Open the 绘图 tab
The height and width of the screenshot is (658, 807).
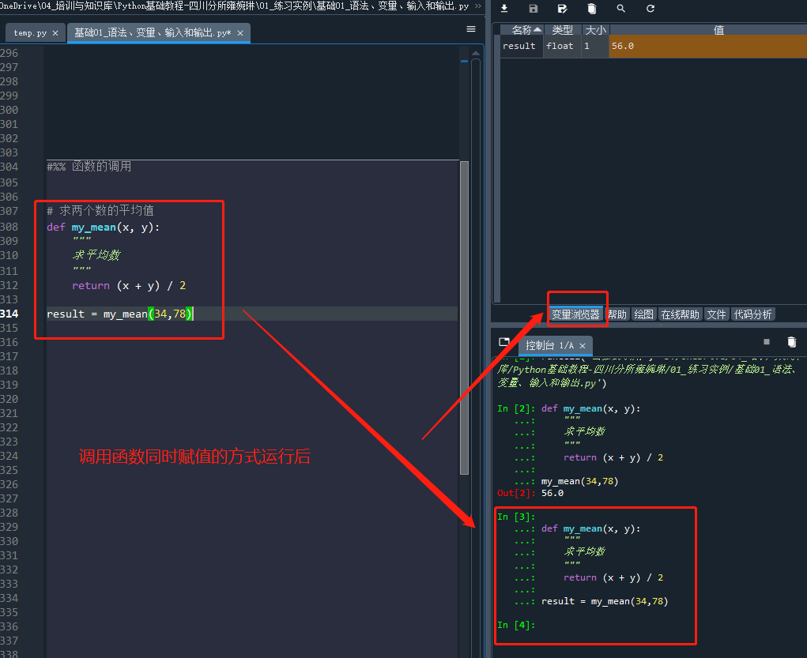coord(643,314)
